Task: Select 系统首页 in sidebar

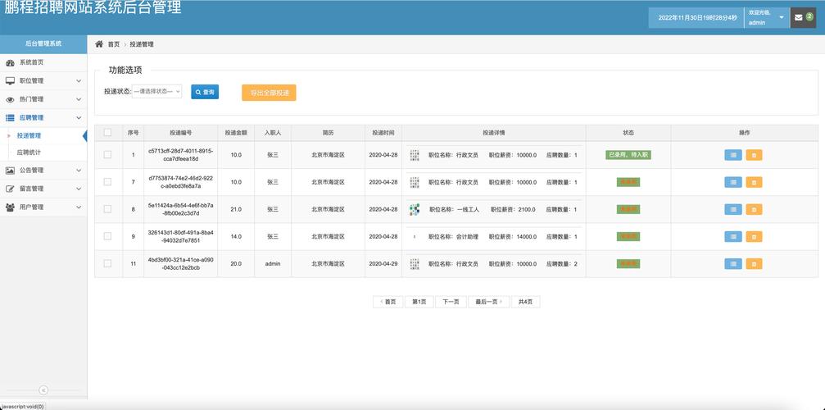Action: click(x=31, y=62)
